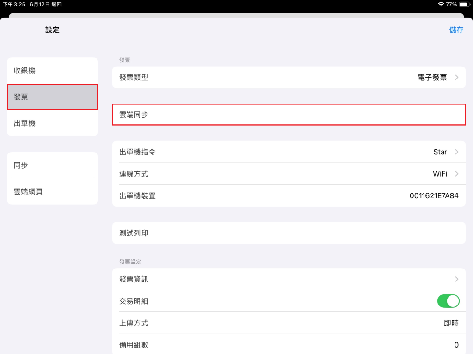Image resolution: width=473 pixels, height=354 pixels.
Task: Expand 出單機指令 chevron next to Star
Action: (457, 152)
